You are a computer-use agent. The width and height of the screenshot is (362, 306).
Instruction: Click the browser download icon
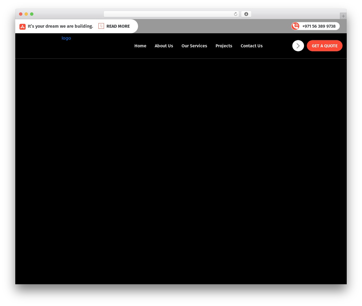[x=246, y=14]
